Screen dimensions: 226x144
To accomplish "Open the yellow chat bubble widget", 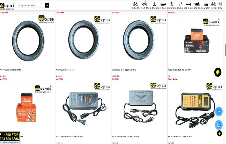I will tap(218, 72).
